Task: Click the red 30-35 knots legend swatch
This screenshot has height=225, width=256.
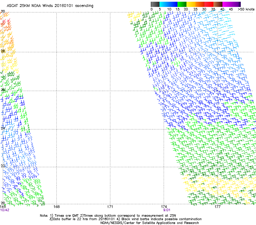Action: tap(209, 4)
